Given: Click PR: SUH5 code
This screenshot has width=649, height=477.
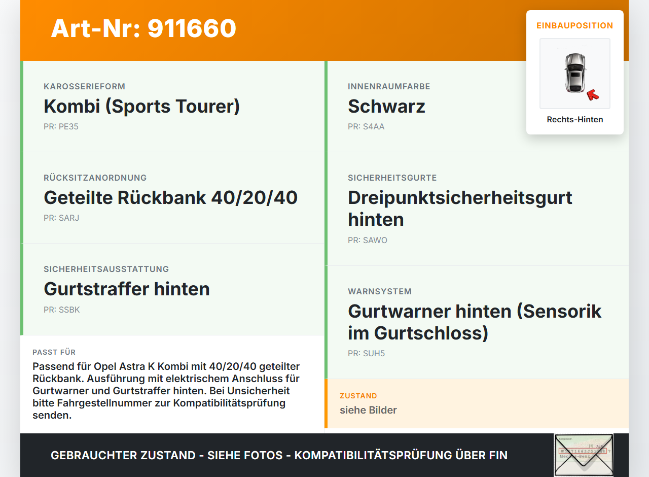Looking at the screenshot, I should [366, 354].
